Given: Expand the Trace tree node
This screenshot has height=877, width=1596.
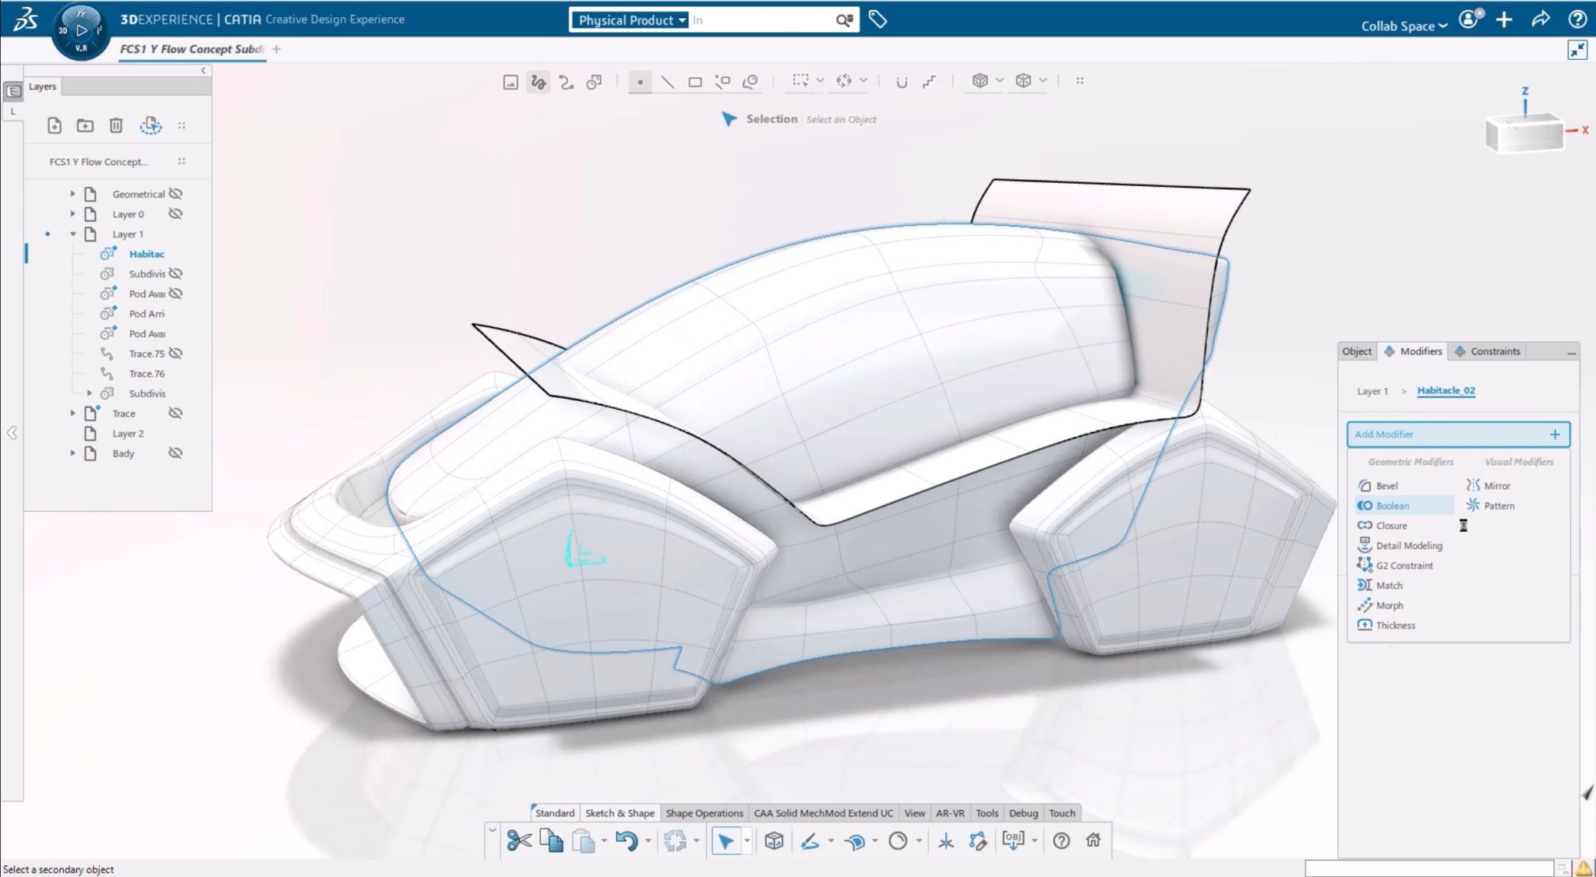Looking at the screenshot, I should [x=72, y=413].
